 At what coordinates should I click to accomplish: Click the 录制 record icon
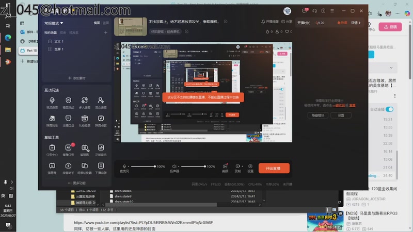[x=237, y=166]
